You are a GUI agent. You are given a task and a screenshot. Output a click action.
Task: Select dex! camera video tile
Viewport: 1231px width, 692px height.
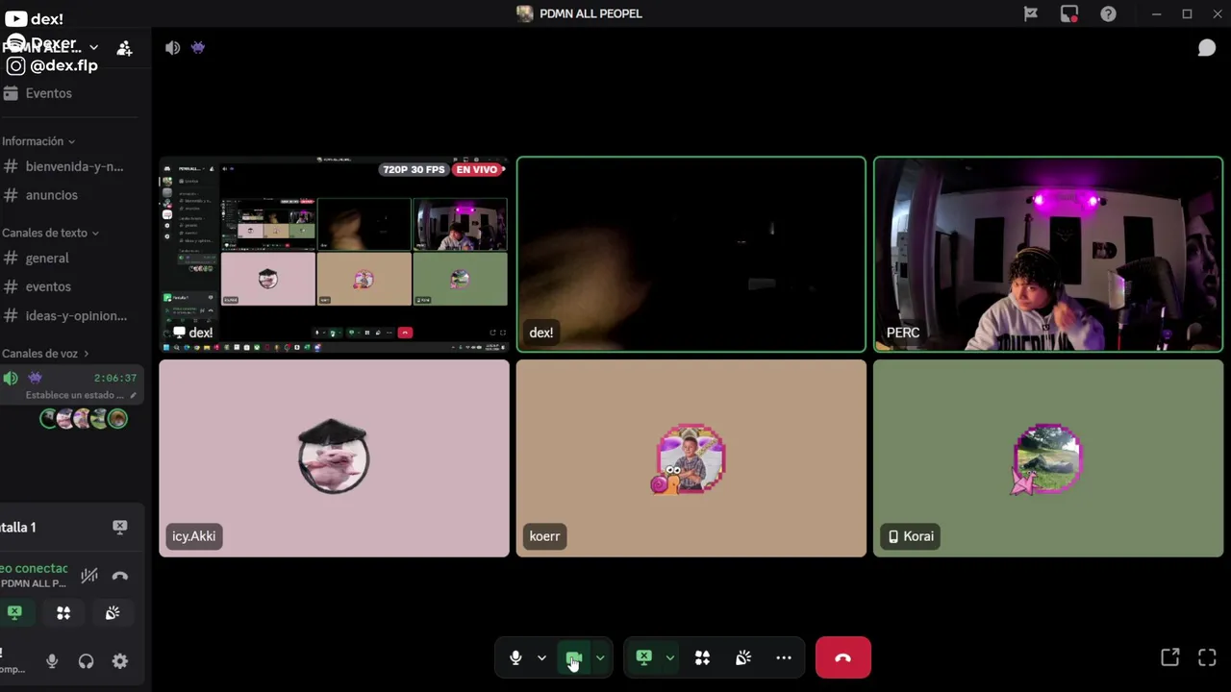(x=691, y=254)
